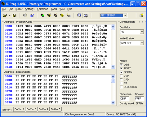Click the Program Code scrollbar thumb
This screenshot has width=147, height=117.
click(x=113, y=29)
